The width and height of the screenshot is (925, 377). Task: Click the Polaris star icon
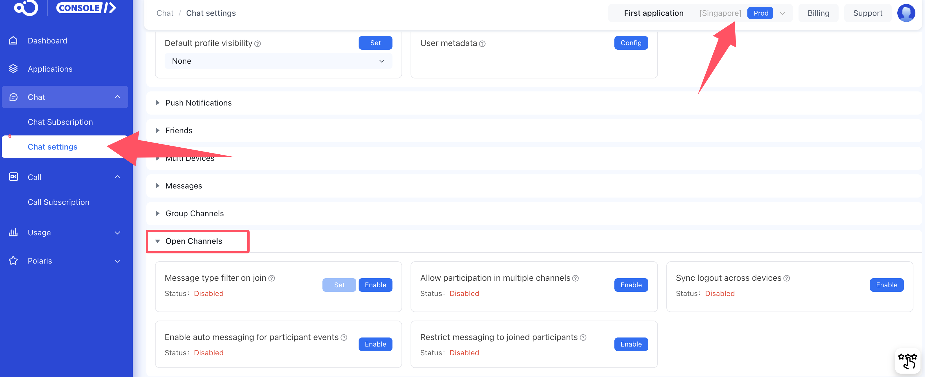13,261
